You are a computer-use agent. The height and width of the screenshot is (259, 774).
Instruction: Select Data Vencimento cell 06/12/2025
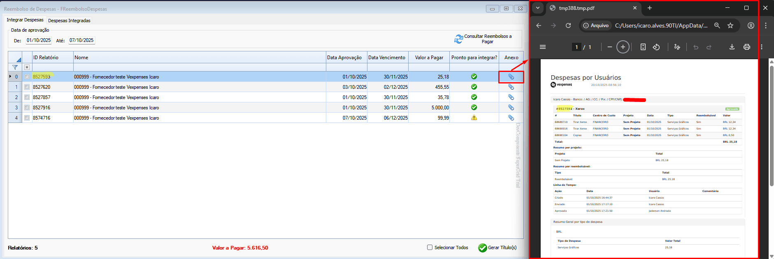click(x=388, y=118)
